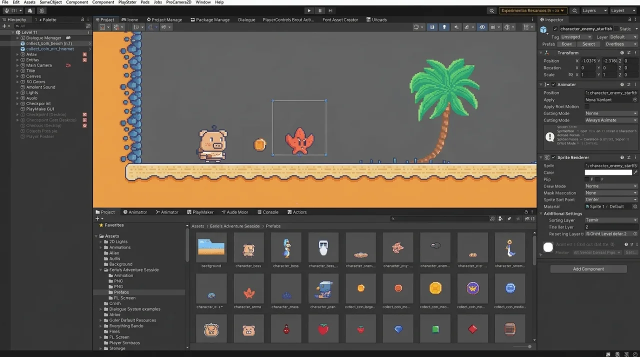The width and height of the screenshot is (640, 357).
Task: Click the prefab Select button
Action: point(588,44)
